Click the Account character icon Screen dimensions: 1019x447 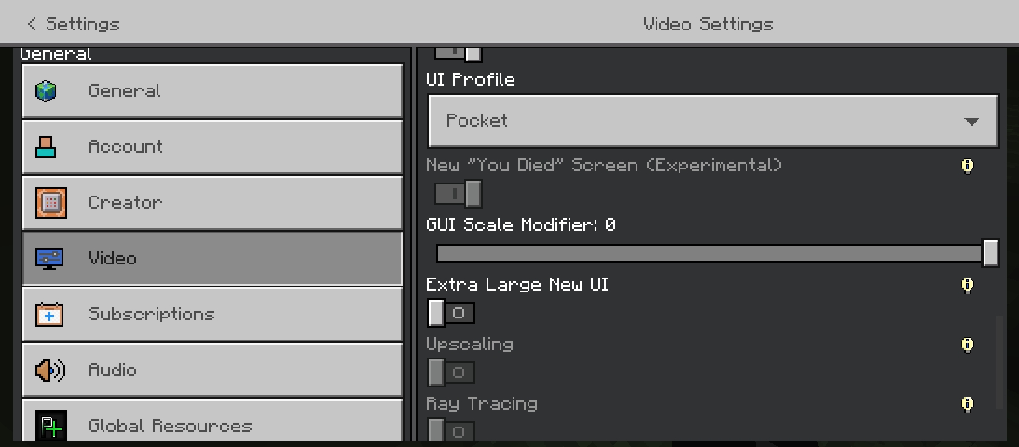tap(45, 147)
